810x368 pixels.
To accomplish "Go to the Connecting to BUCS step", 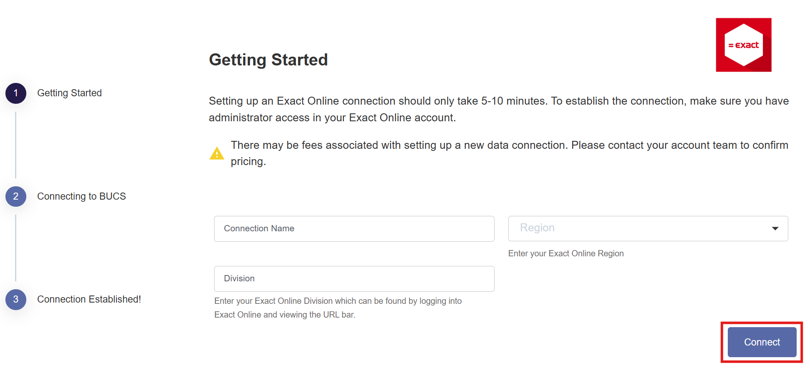I will [81, 196].
